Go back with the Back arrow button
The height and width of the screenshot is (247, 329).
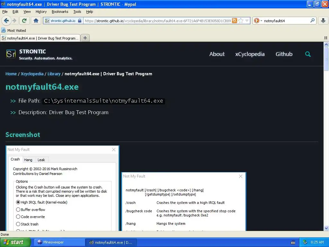click(6, 21)
